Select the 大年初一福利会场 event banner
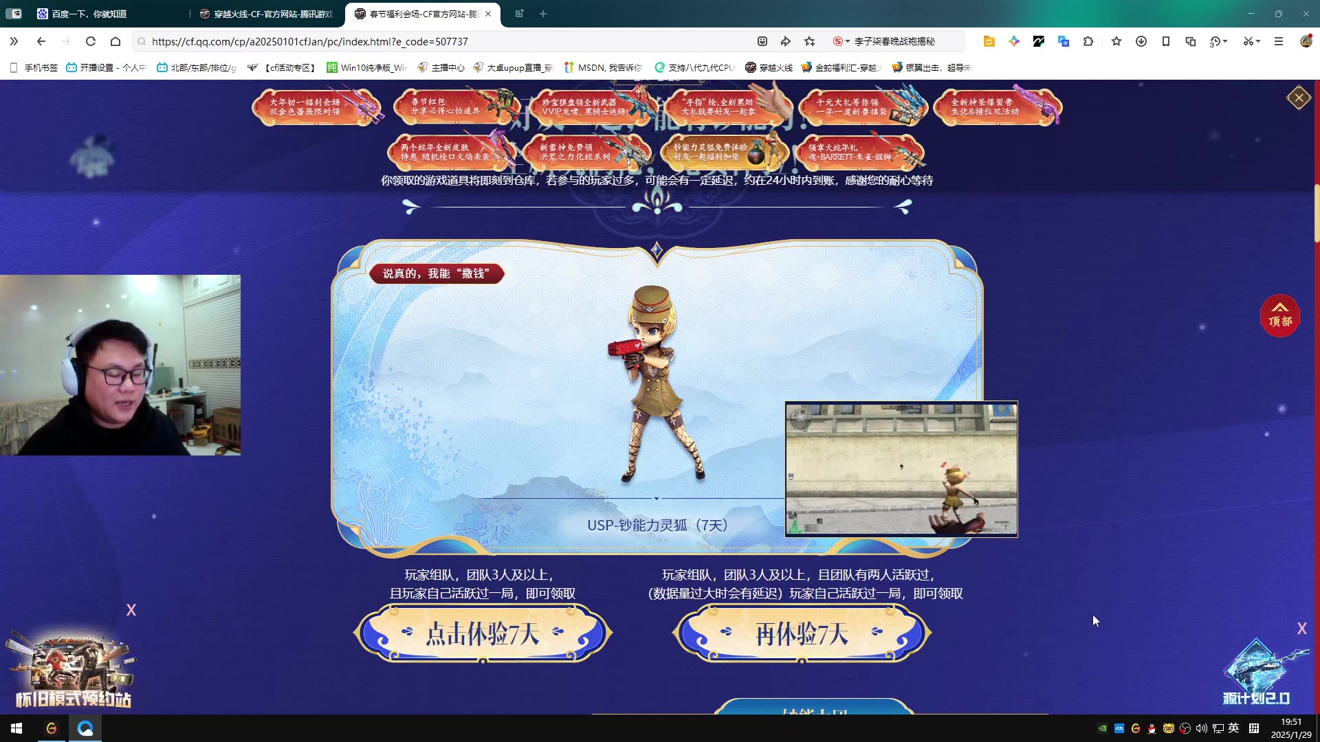Image resolution: width=1320 pixels, height=742 pixels. click(x=316, y=107)
